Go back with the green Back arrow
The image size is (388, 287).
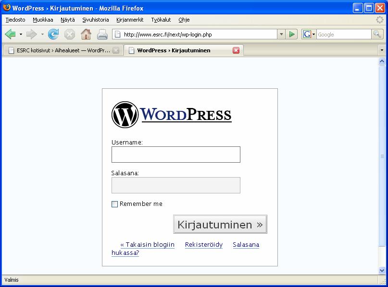pyautogui.click(x=10, y=34)
